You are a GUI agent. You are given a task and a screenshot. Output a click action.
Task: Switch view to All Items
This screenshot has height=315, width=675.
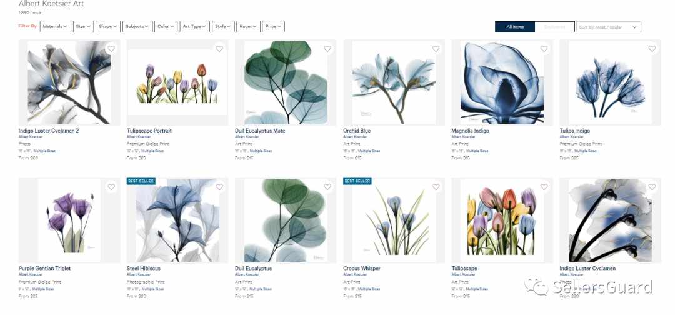(515, 27)
